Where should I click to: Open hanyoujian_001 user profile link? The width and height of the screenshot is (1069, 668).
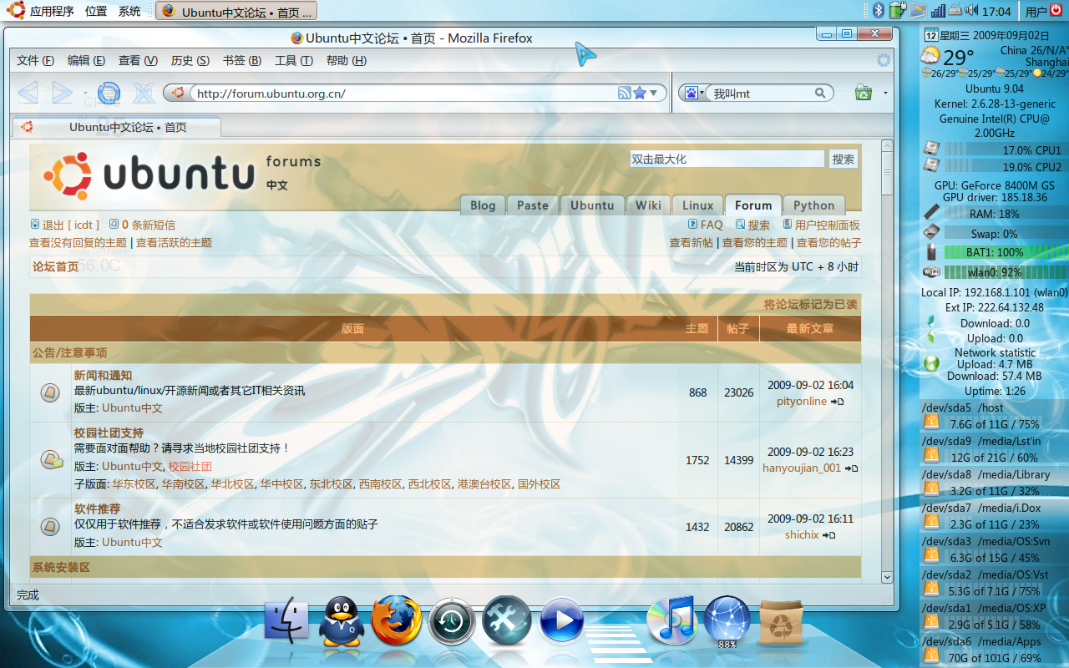point(802,468)
